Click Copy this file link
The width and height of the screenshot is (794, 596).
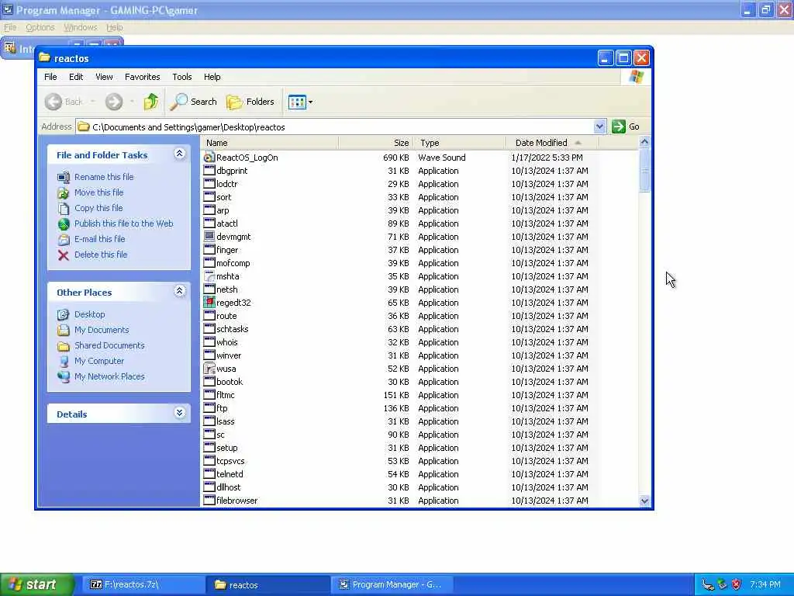[98, 208]
